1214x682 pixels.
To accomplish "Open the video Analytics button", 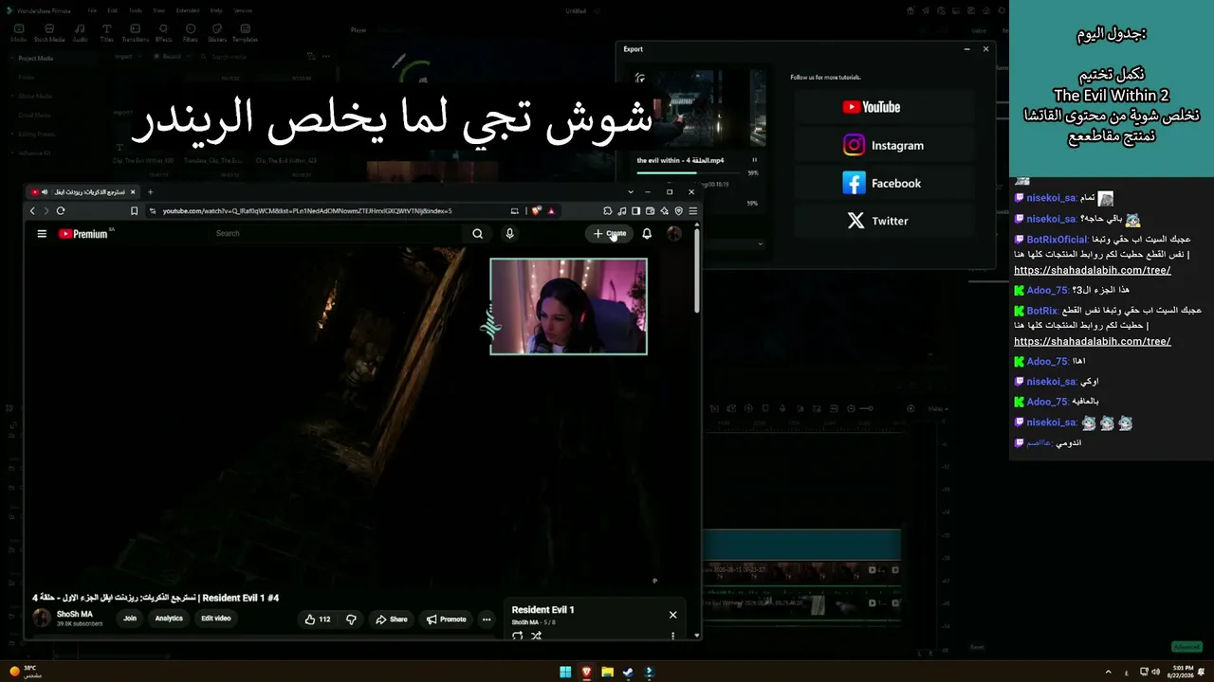I will tap(169, 619).
